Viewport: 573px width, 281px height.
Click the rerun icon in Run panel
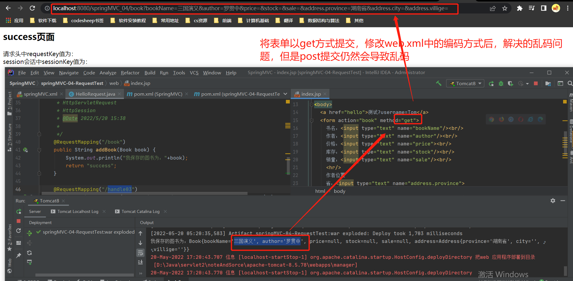click(x=19, y=211)
